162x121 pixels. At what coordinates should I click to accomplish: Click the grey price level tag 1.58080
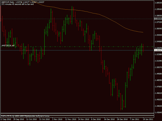point(158,19)
